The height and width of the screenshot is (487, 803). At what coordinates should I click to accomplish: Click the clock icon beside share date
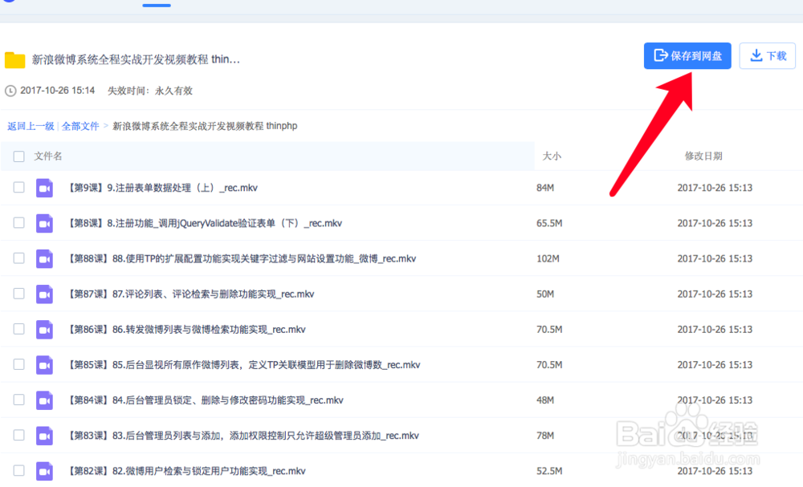click(10, 91)
